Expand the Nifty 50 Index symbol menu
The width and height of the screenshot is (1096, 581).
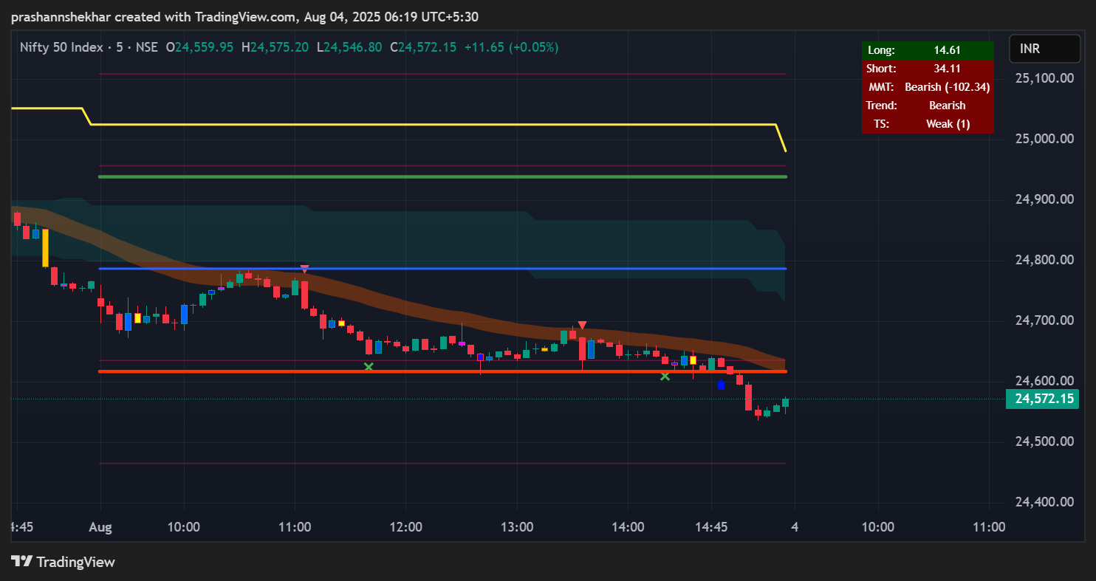click(59, 47)
